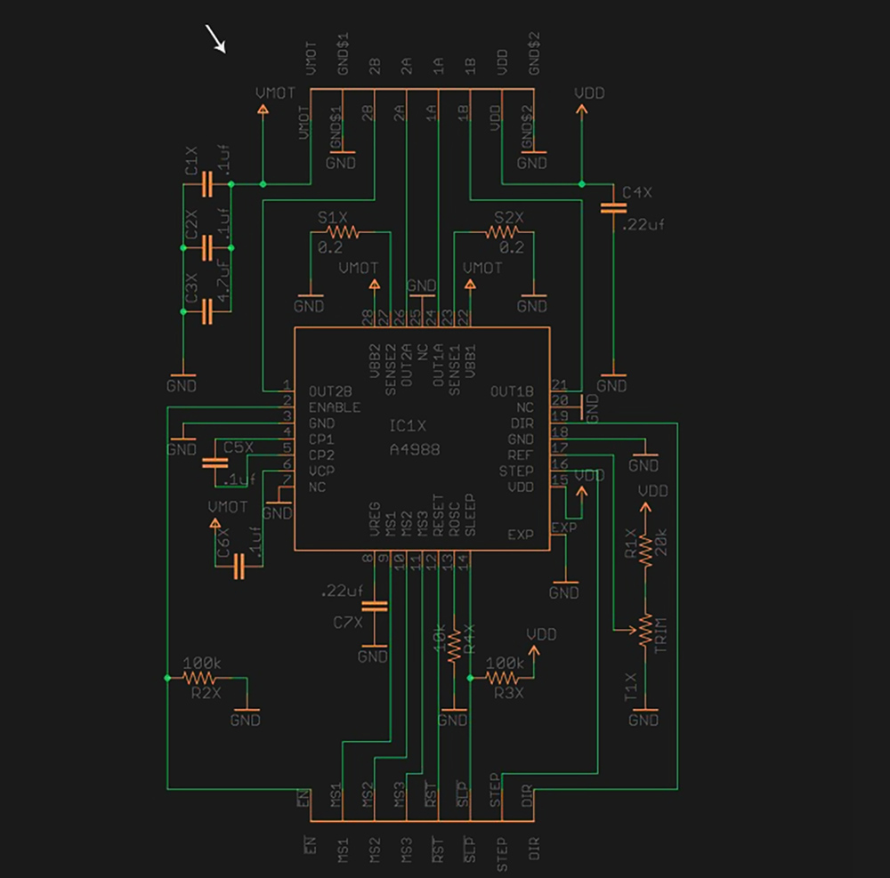Click the C7X .22uf capacitor symbol
The image size is (890, 878).
(x=375, y=606)
